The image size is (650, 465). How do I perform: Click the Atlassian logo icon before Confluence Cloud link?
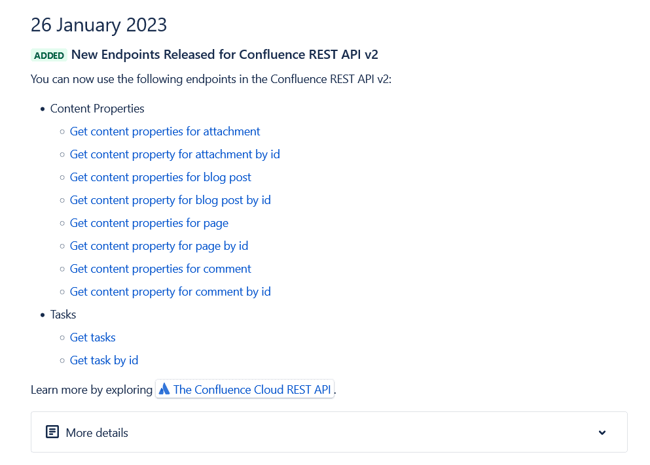pos(164,389)
